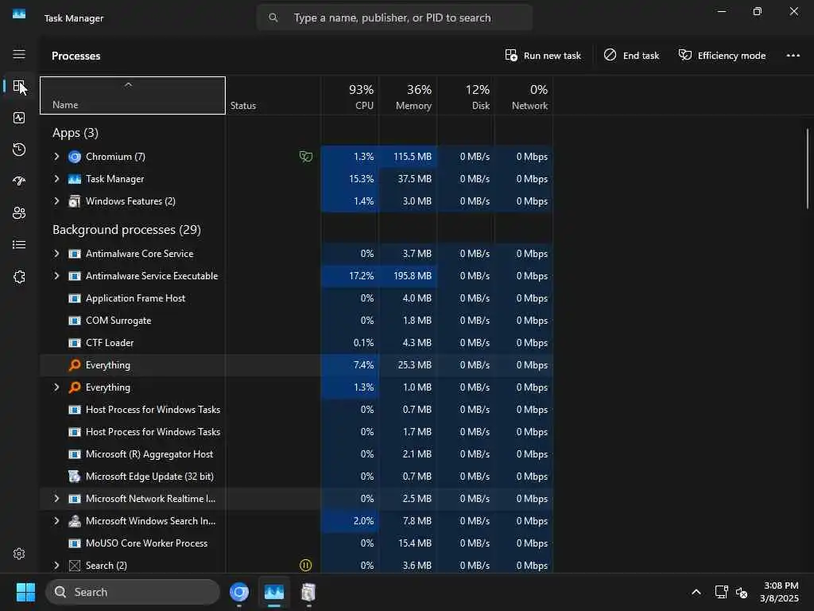Click the efficiency leaf icon on Chromium row

(306, 157)
